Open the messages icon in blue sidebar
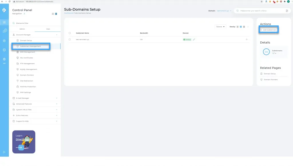 (x=4, y=31)
